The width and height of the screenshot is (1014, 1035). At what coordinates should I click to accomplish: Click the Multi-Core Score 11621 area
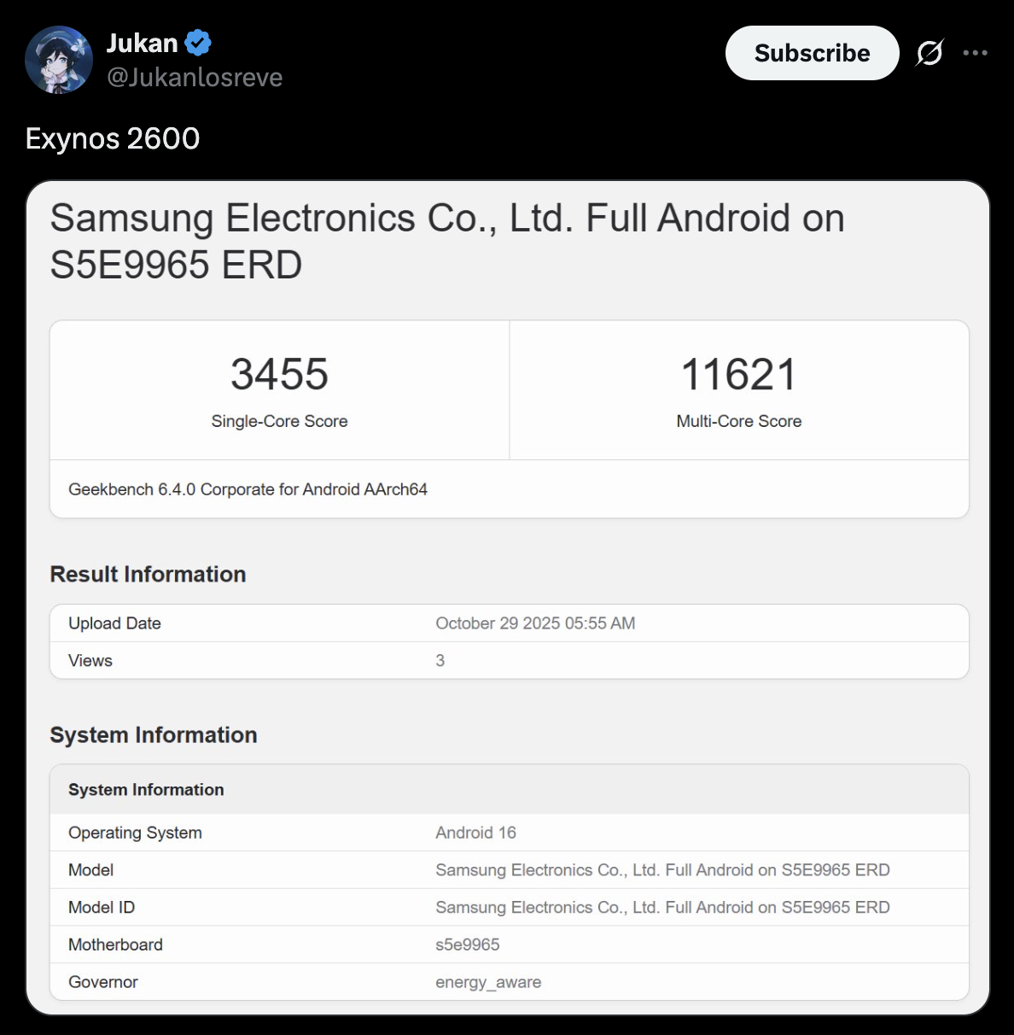point(738,389)
